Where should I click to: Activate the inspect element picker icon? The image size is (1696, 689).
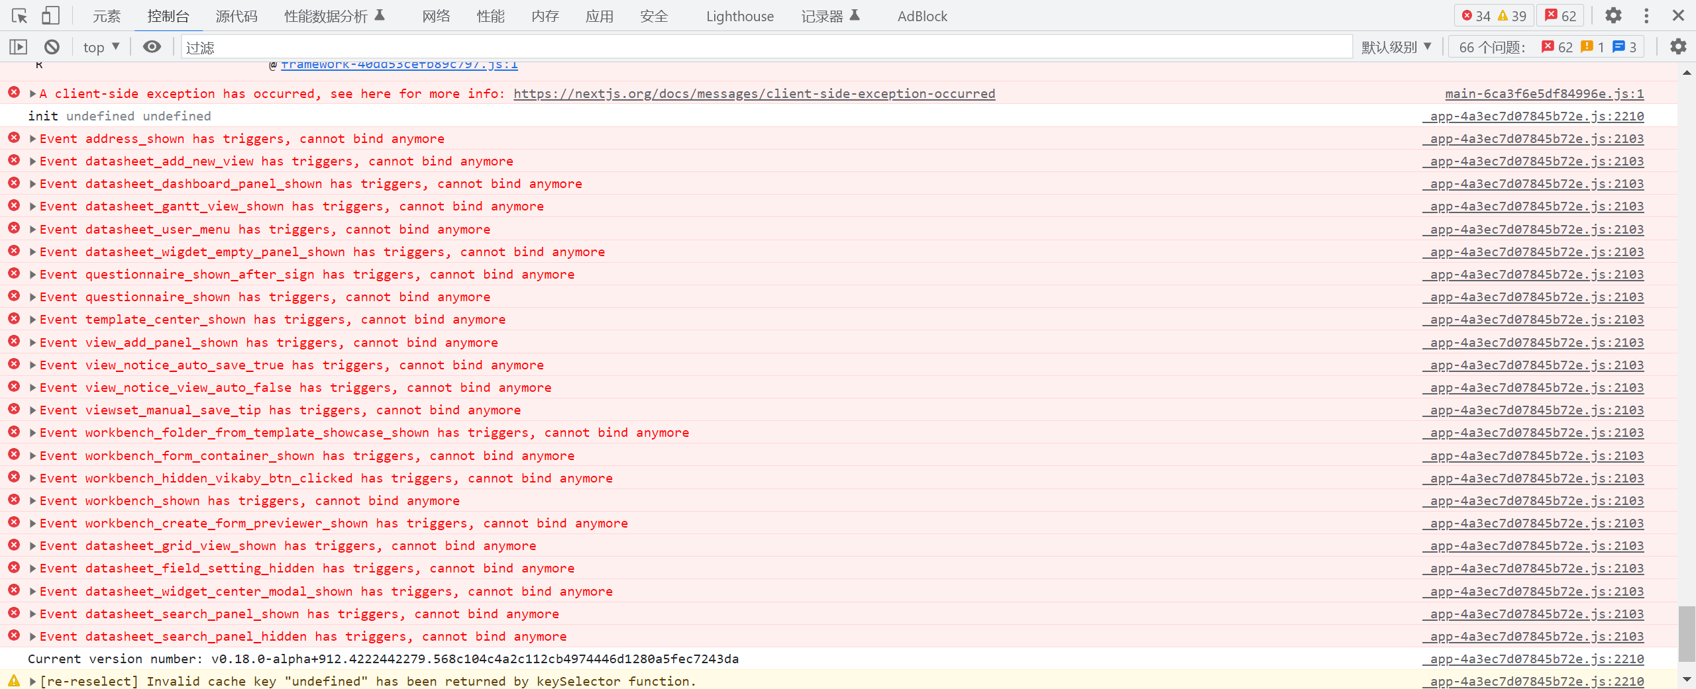tap(19, 16)
